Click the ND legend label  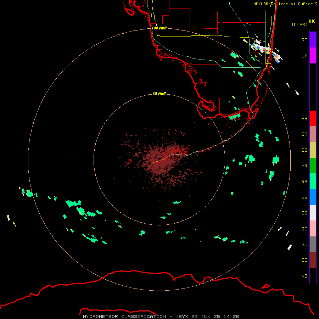[304, 276]
